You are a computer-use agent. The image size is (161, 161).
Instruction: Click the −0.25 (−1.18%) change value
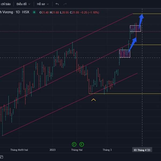90,13
